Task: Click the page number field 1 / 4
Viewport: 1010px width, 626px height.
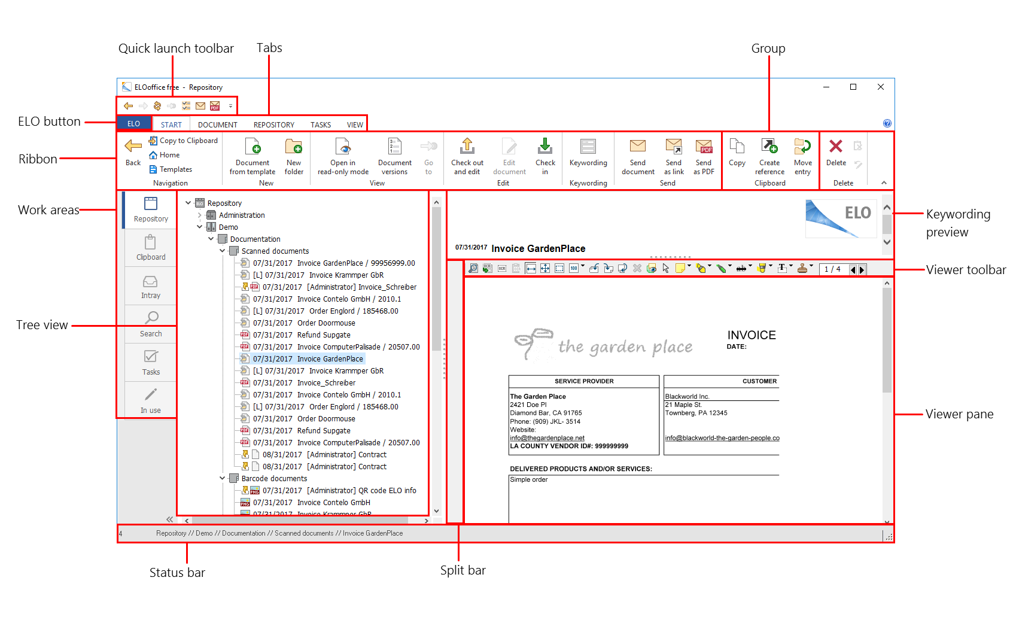Action: tap(833, 269)
